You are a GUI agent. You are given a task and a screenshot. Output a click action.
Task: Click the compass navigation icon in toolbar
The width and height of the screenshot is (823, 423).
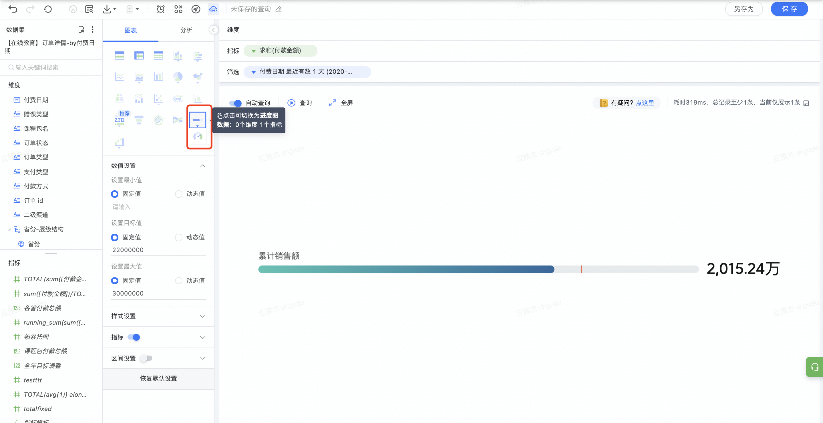click(196, 9)
